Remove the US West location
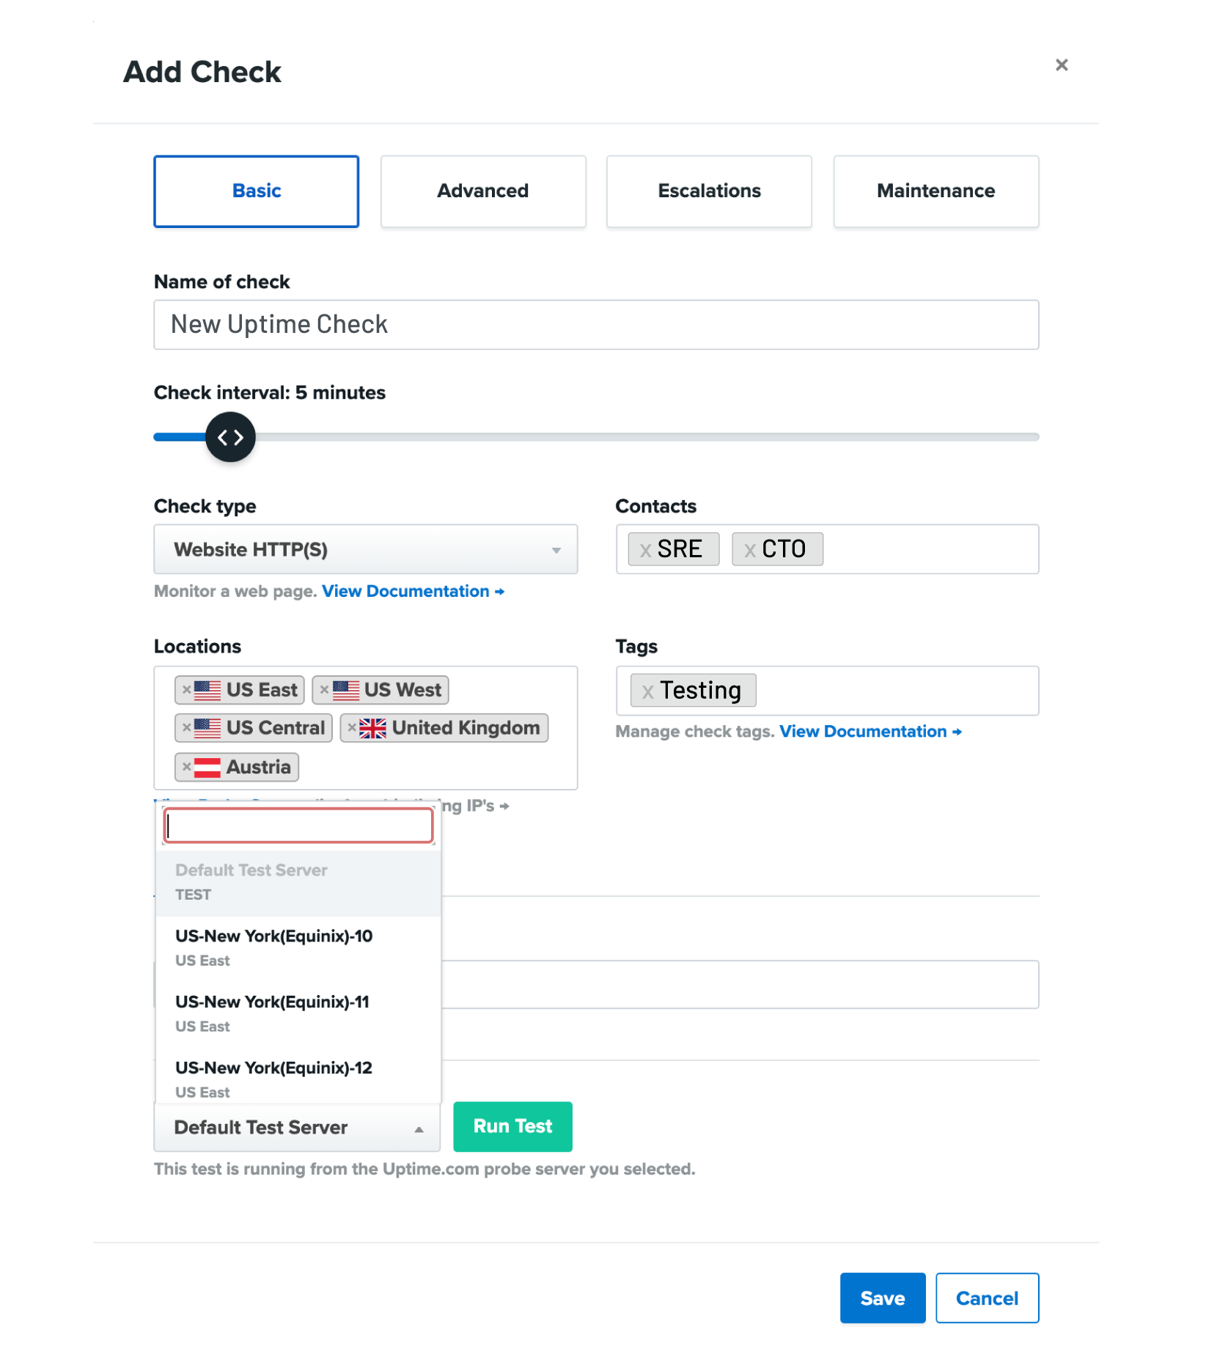 click(x=324, y=690)
